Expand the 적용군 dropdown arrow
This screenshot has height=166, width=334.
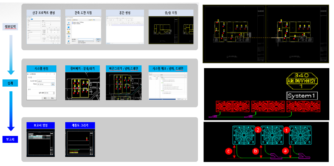[53, 84]
